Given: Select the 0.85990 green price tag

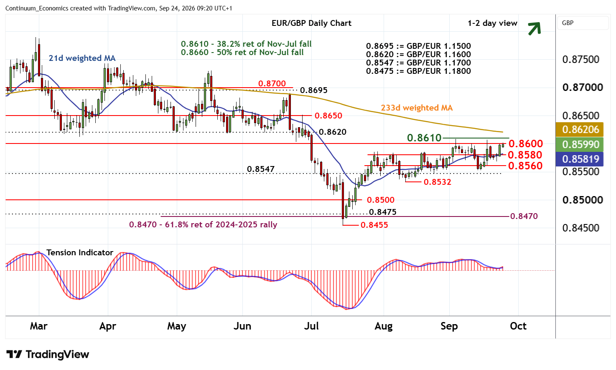Looking at the screenshot, I should (x=580, y=144).
